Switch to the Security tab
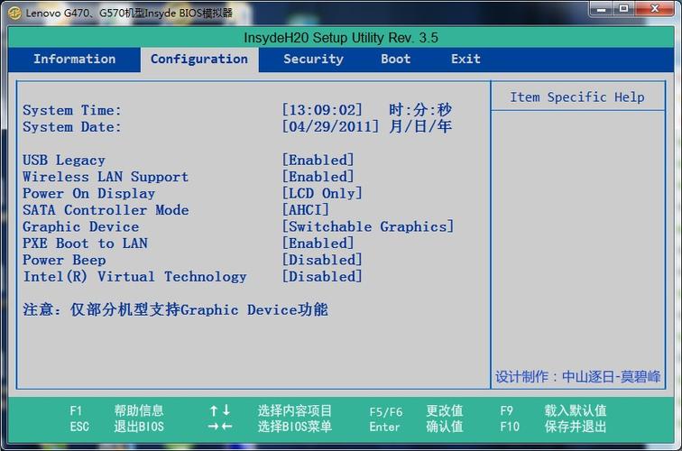Image resolution: width=682 pixels, height=451 pixels. pos(313,60)
